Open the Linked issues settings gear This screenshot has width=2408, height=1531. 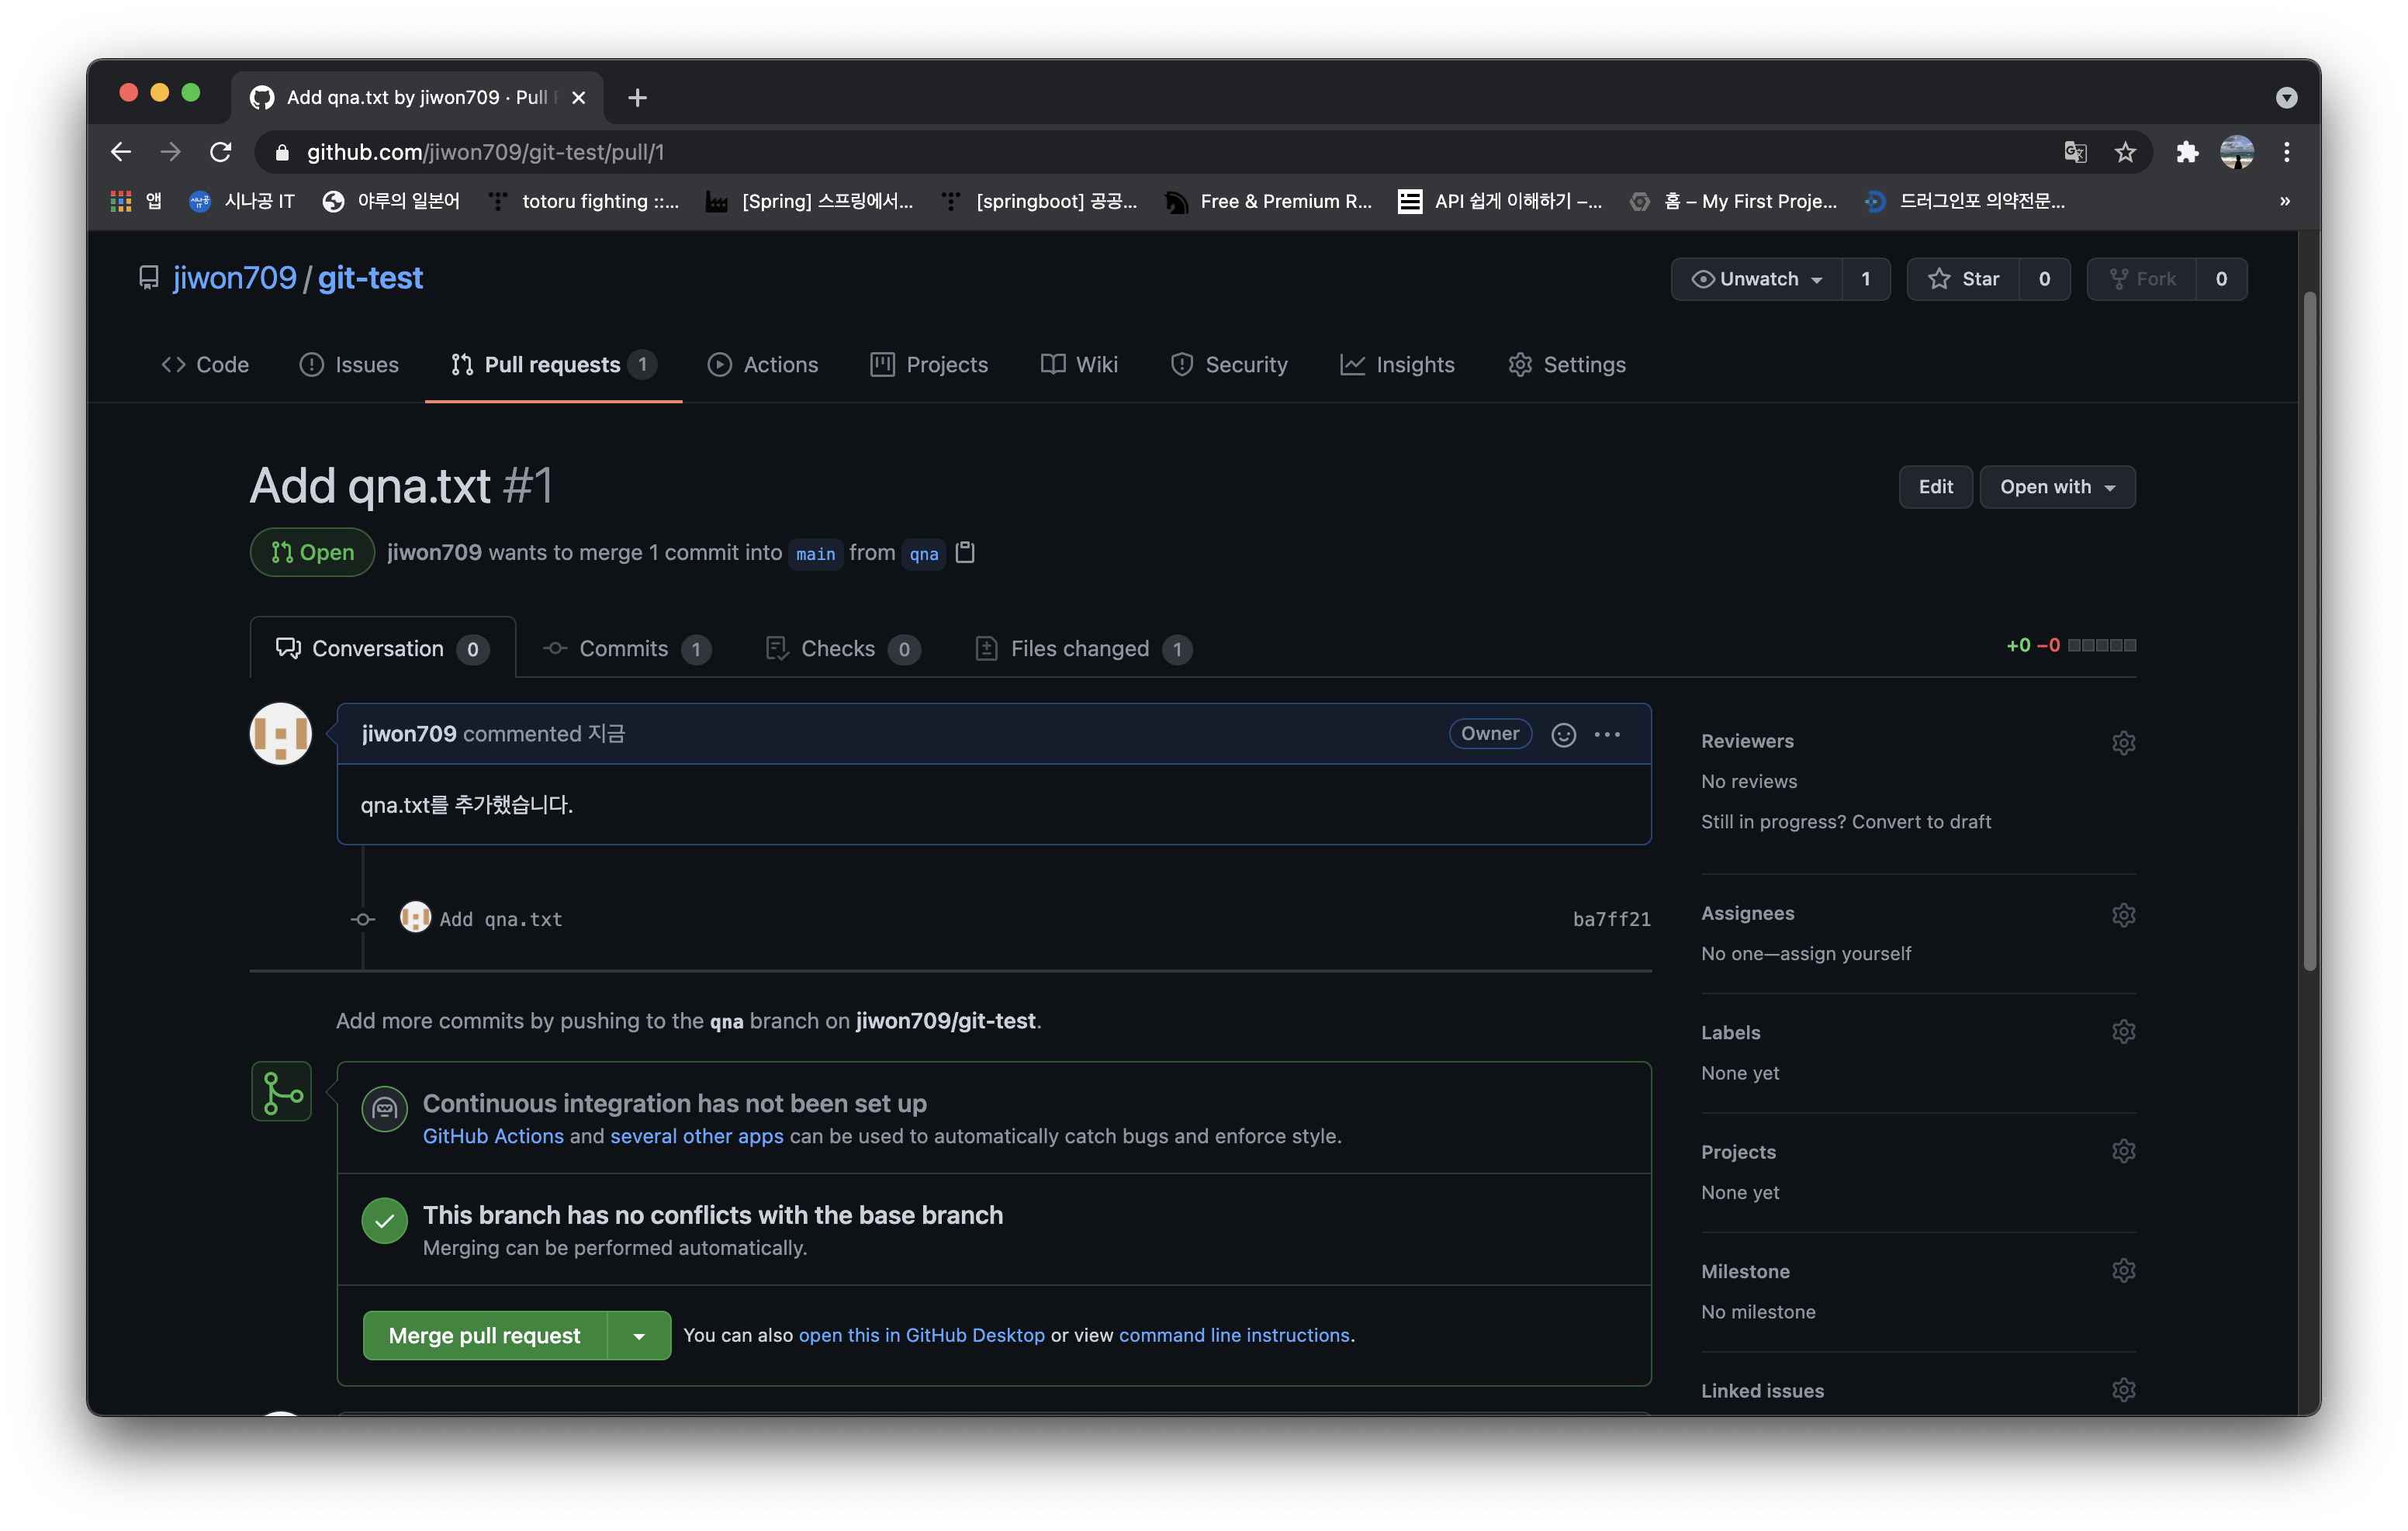point(2124,1389)
